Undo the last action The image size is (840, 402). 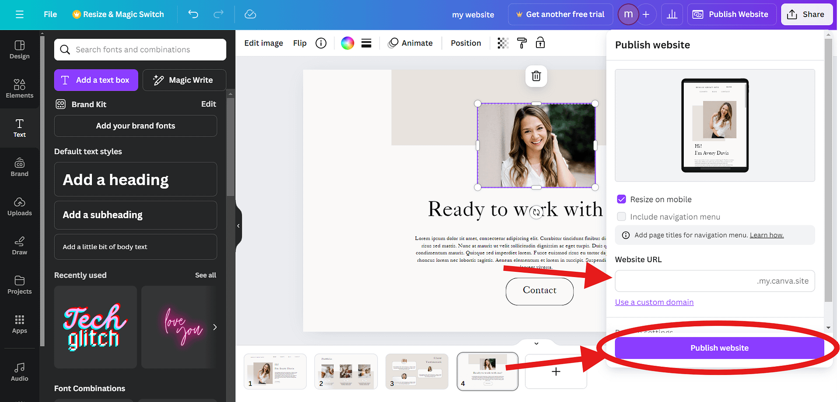coord(192,14)
